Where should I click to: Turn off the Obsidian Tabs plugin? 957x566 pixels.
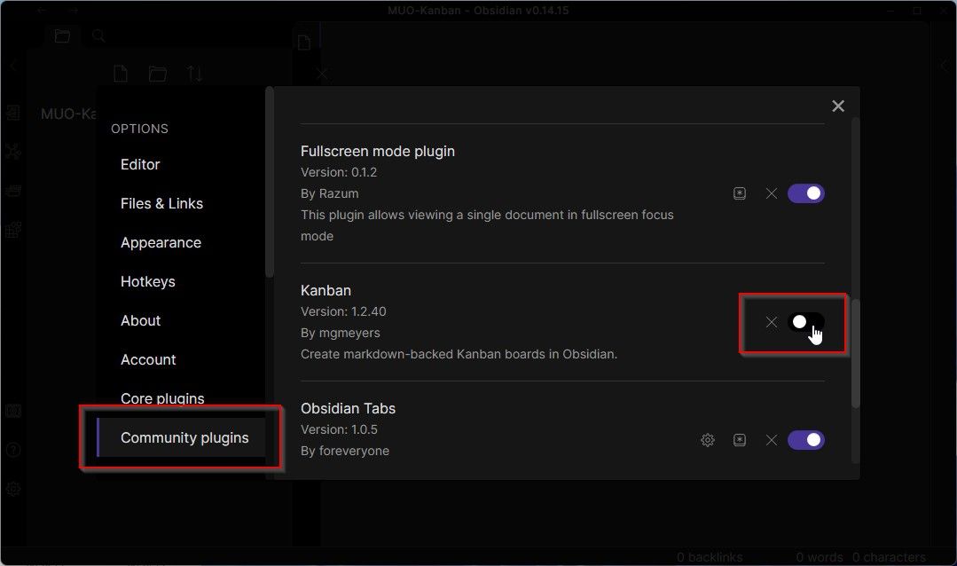(x=805, y=439)
